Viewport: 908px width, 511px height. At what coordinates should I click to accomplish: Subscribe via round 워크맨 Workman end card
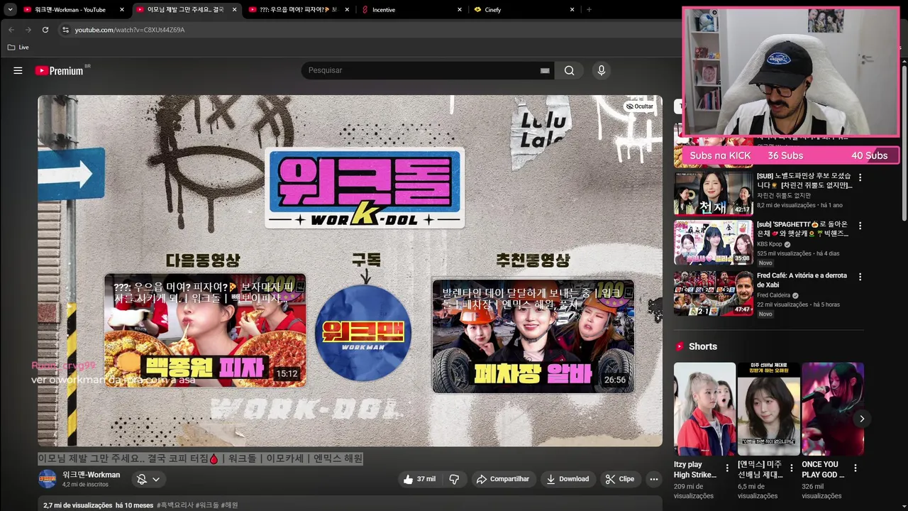362,332
